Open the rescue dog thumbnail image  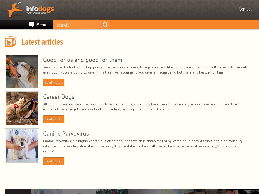coord(22,109)
